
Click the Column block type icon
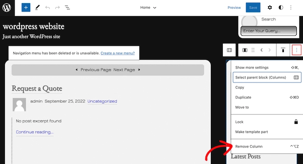(245, 50)
